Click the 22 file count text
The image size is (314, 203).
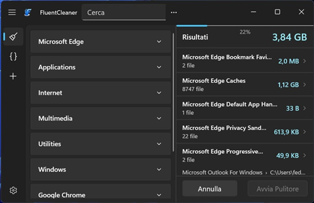pyautogui.click(x=190, y=136)
